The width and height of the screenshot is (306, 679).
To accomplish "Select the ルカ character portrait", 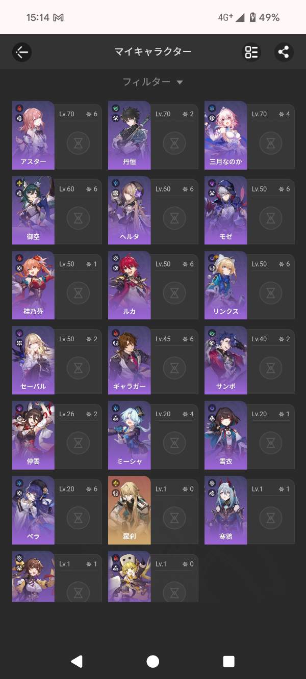I will [130, 285].
